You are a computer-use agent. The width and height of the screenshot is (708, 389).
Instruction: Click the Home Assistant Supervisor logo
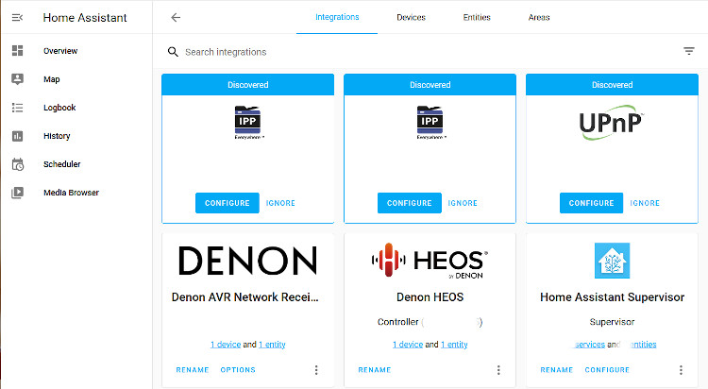pos(612,261)
